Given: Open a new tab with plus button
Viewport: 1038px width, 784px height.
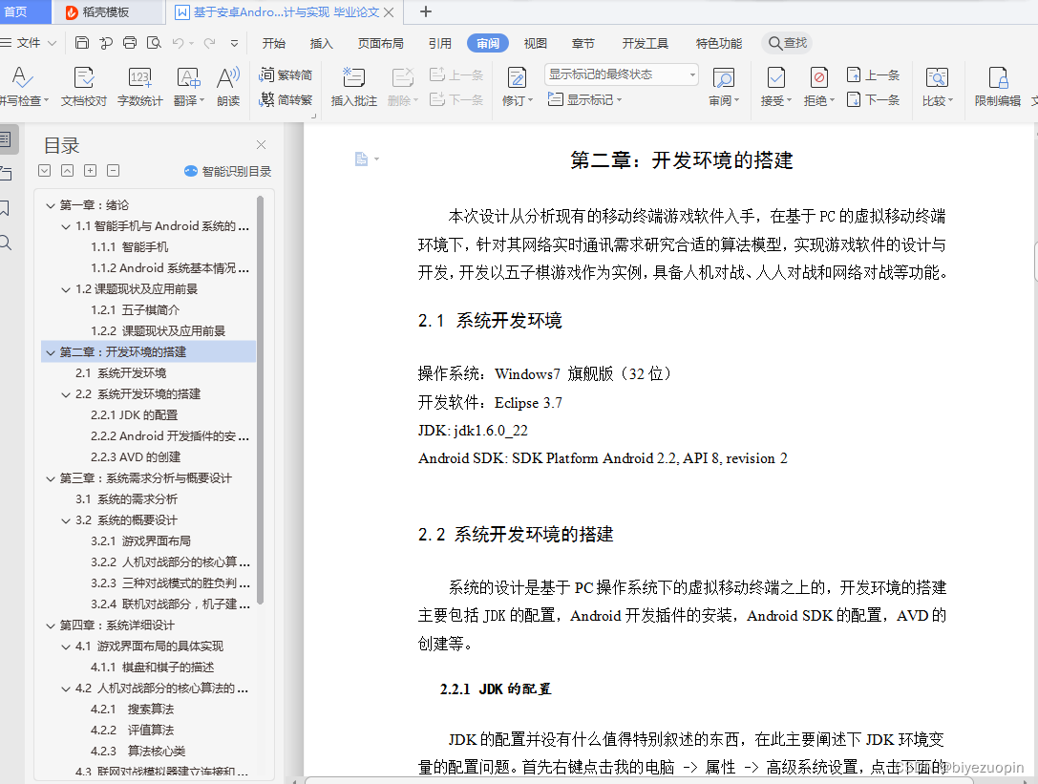Looking at the screenshot, I should 426,11.
